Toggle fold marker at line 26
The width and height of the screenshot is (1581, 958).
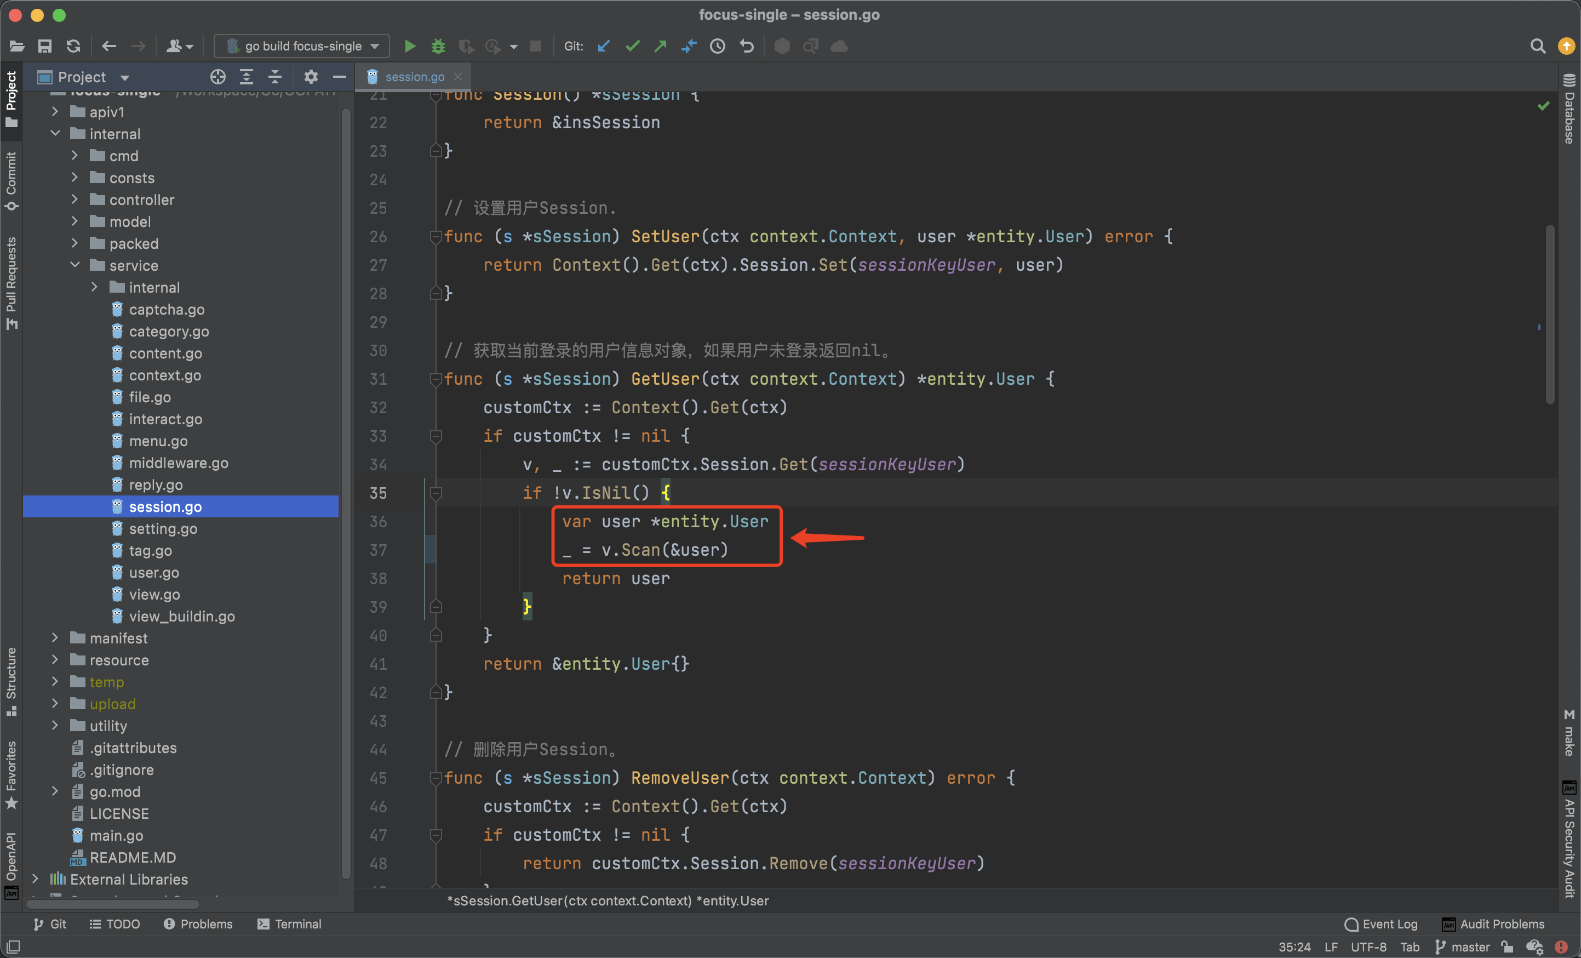coord(436,236)
